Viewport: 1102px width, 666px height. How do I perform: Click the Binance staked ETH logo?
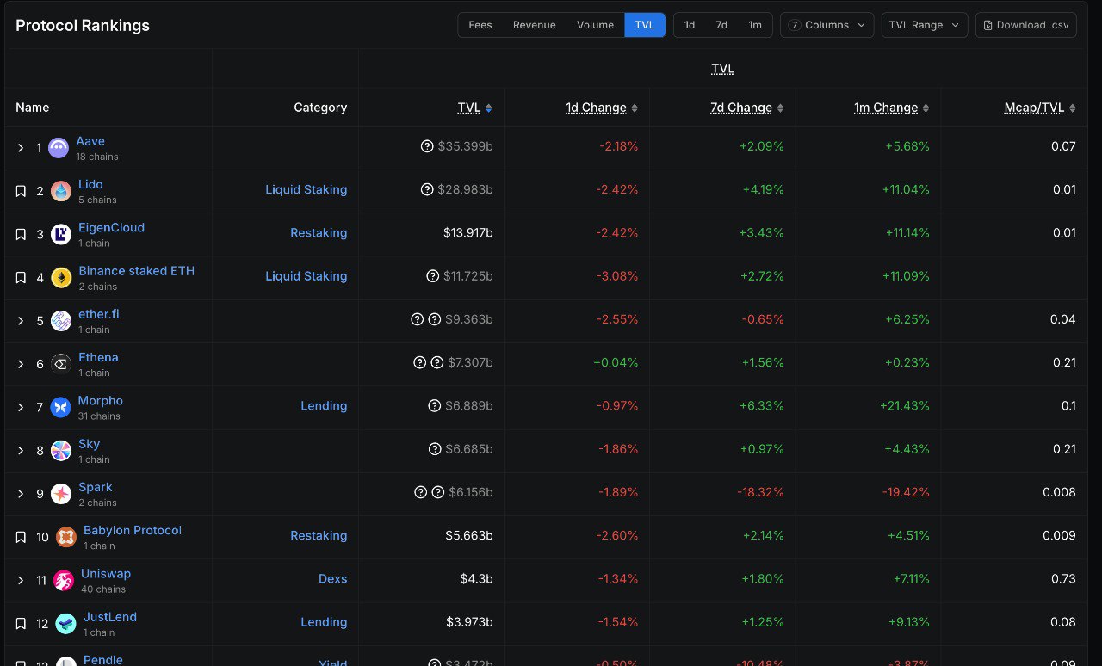pyautogui.click(x=61, y=277)
